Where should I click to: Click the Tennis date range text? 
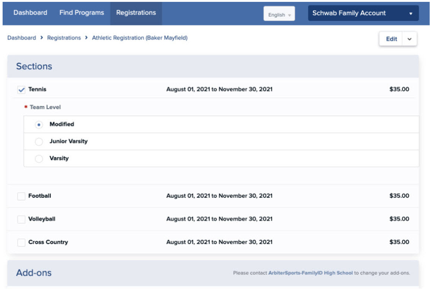pyautogui.click(x=219, y=89)
